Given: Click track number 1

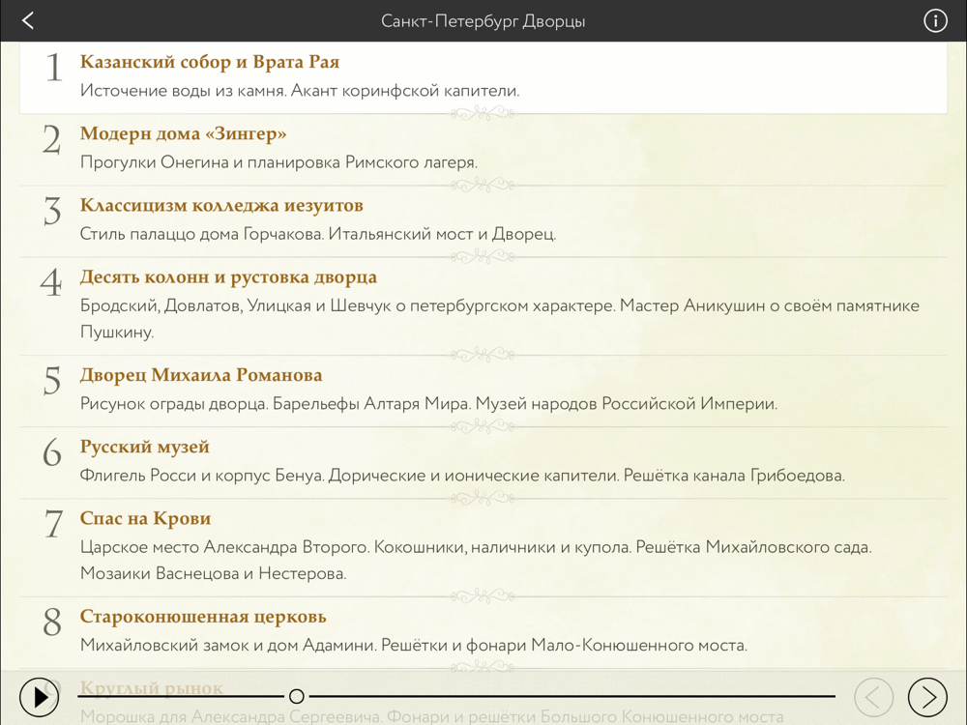Looking at the screenshot, I should click(54, 68).
